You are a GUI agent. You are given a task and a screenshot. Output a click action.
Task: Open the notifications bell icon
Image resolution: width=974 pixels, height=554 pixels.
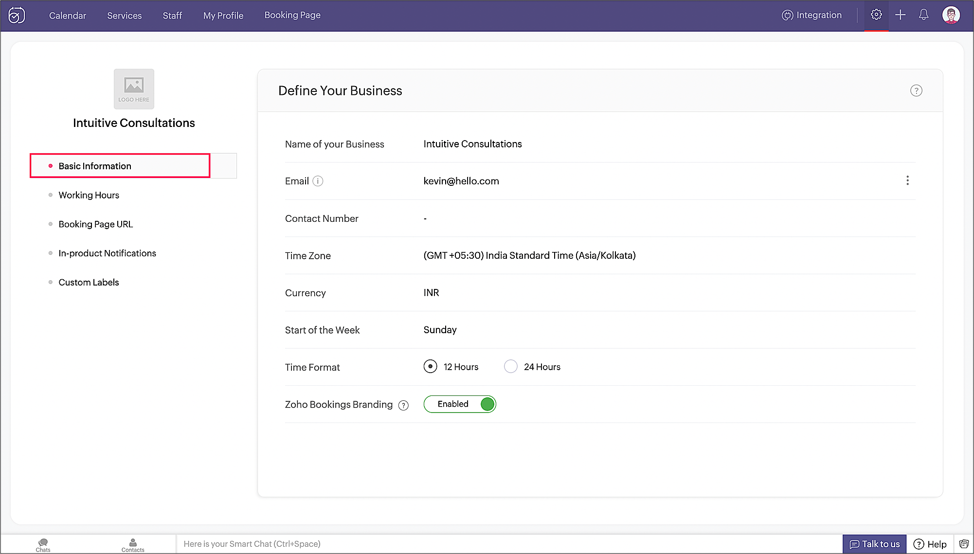coord(923,15)
